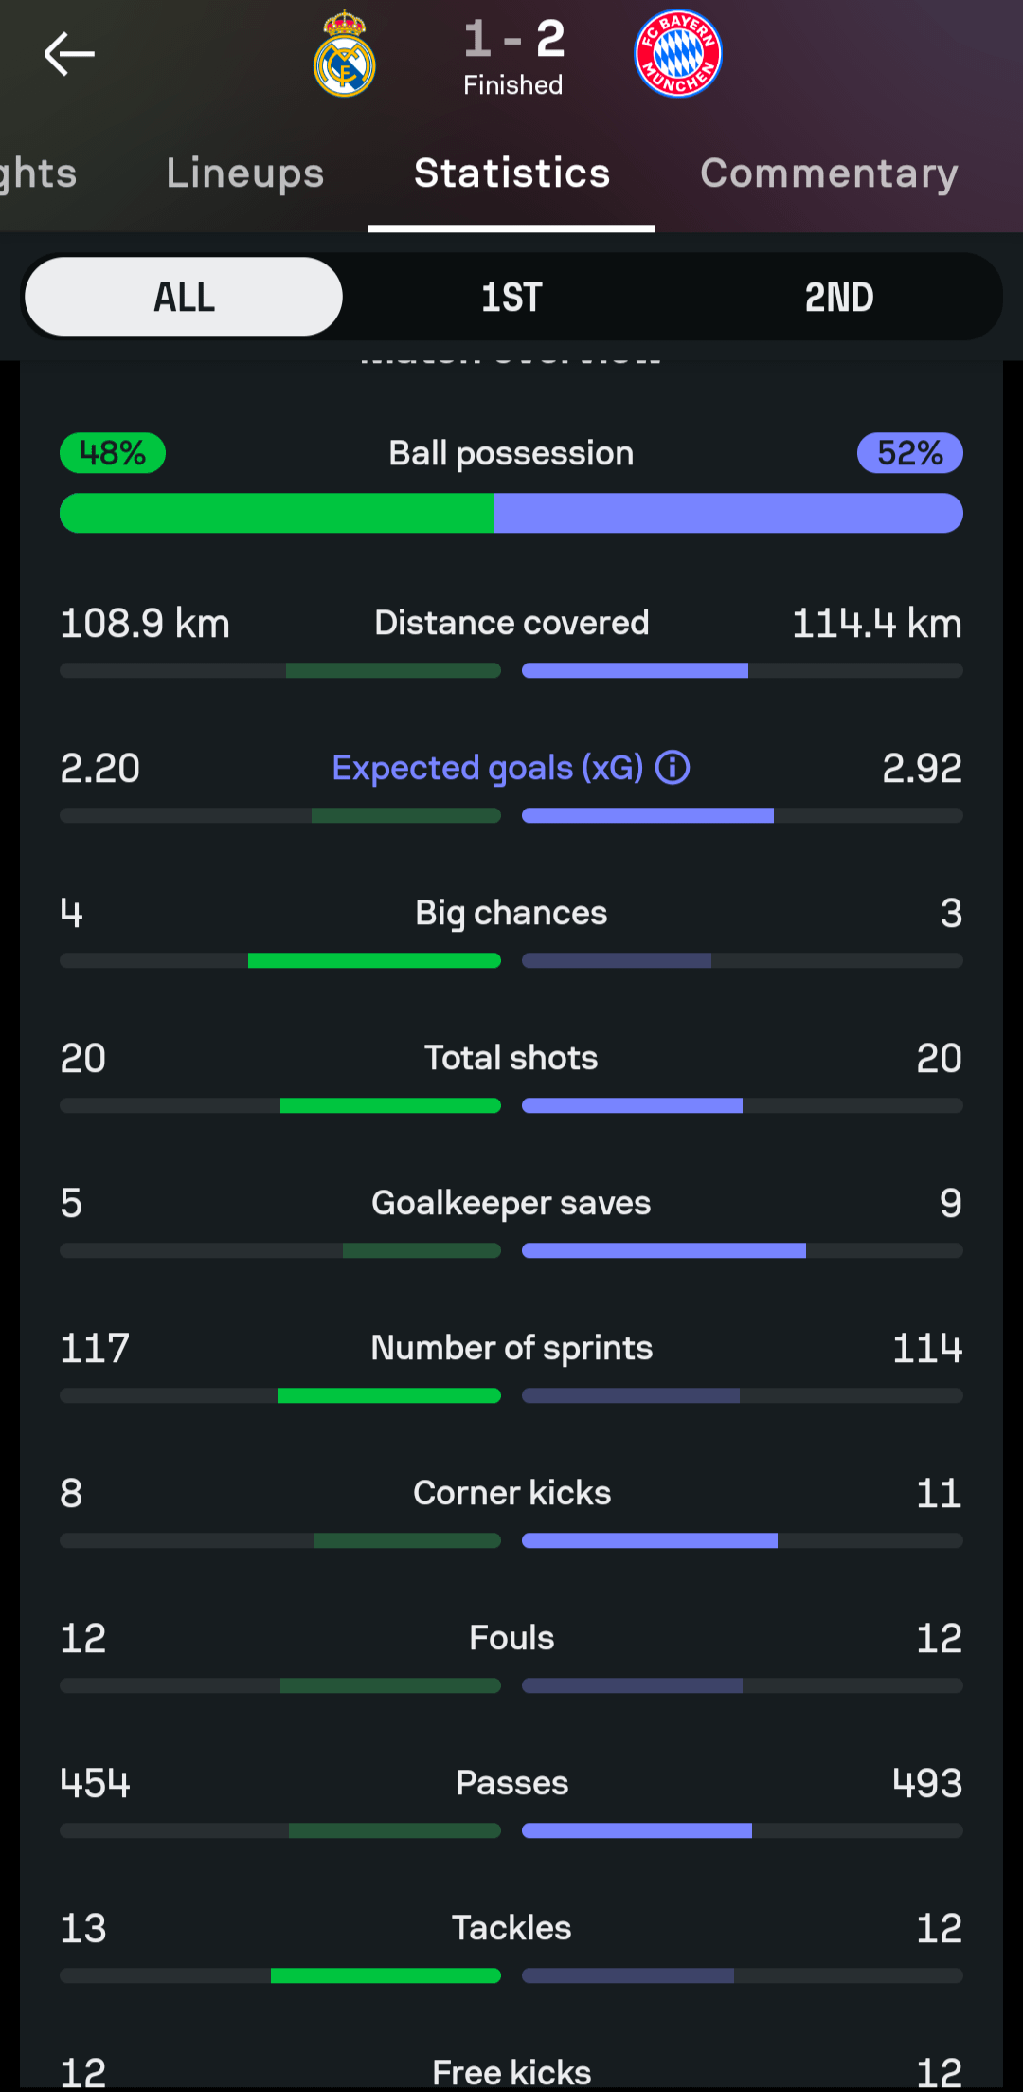1023x2092 pixels.
Task: Select the ALL period filter
Action: click(184, 298)
